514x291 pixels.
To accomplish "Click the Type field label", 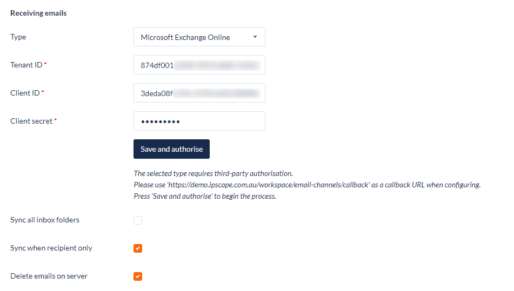I will click(18, 37).
